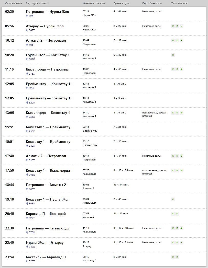
Task: Click the map pin icon beside train 624Т
Action: (27, 16)
